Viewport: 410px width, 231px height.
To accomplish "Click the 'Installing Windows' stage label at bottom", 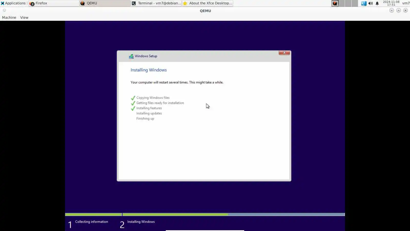I will pos(141,222).
